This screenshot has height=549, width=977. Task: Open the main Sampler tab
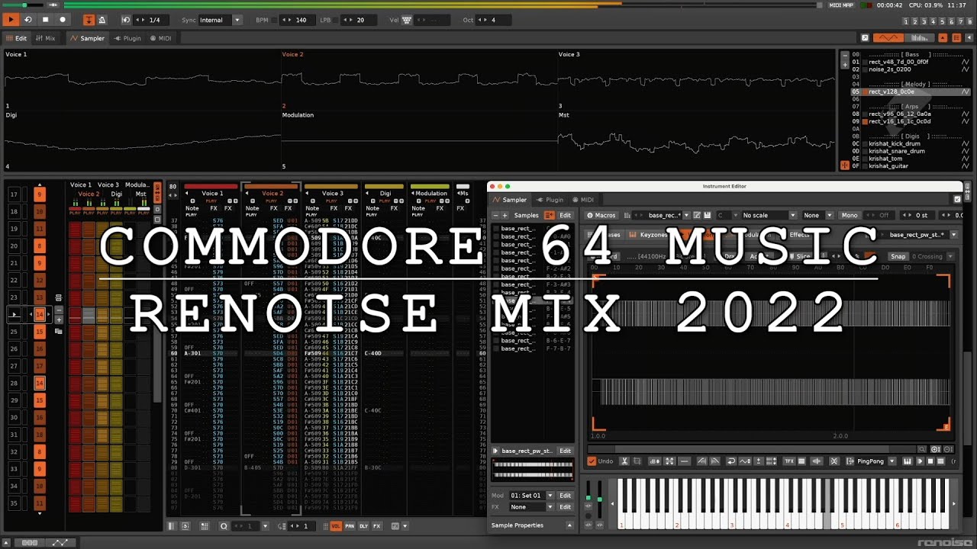[x=87, y=38]
